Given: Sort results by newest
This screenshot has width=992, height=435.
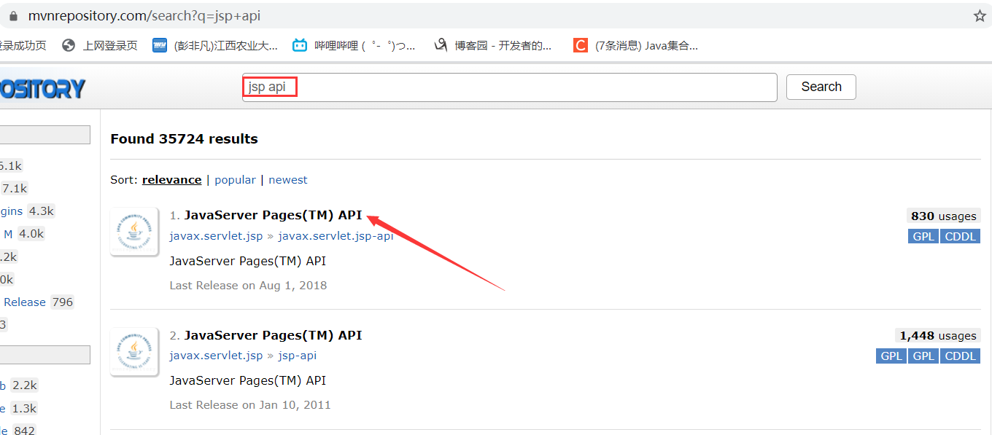Looking at the screenshot, I should click(x=288, y=179).
